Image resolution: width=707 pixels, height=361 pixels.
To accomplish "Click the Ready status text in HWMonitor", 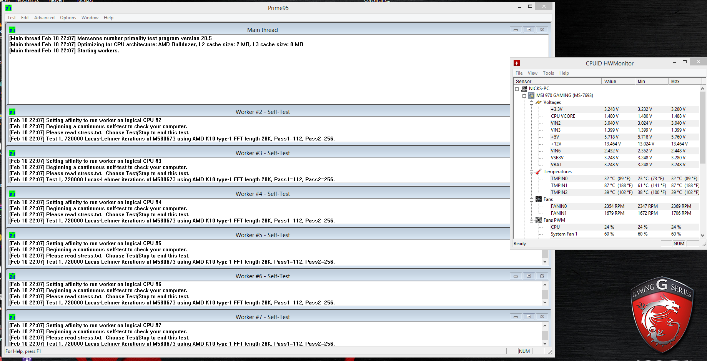I will [x=520, y=244].
